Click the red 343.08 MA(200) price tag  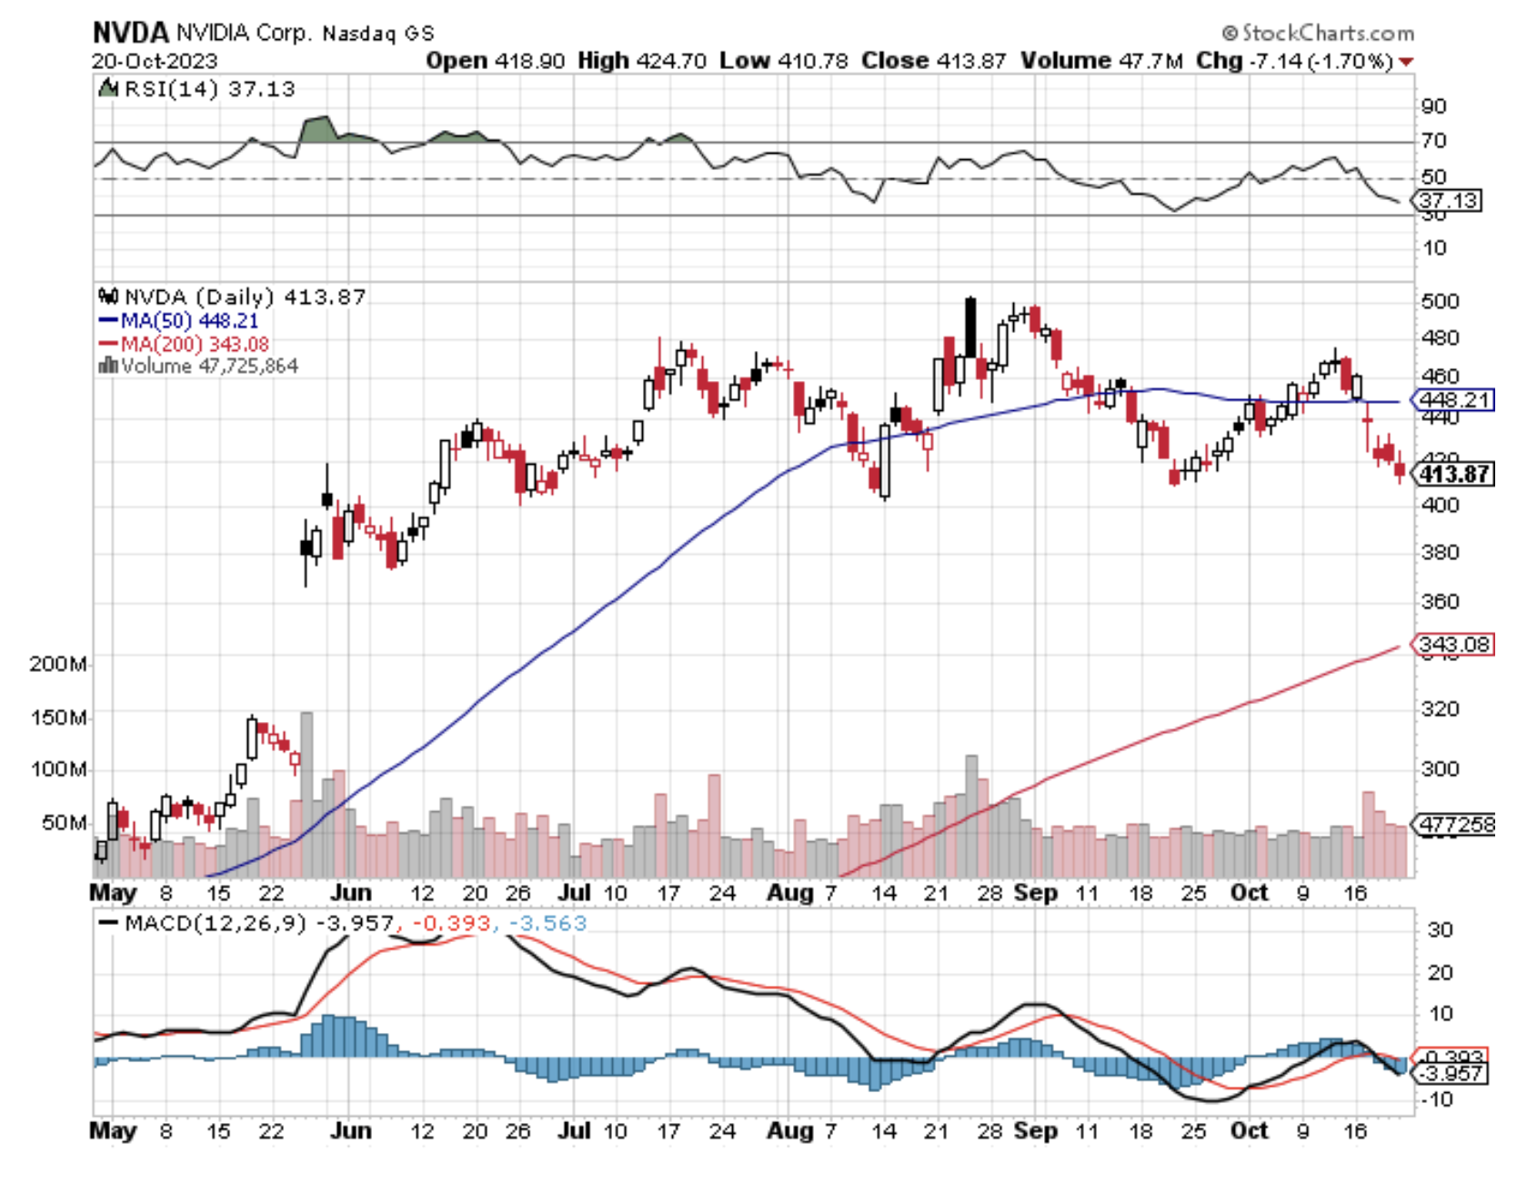click(x=1454, y=644)
